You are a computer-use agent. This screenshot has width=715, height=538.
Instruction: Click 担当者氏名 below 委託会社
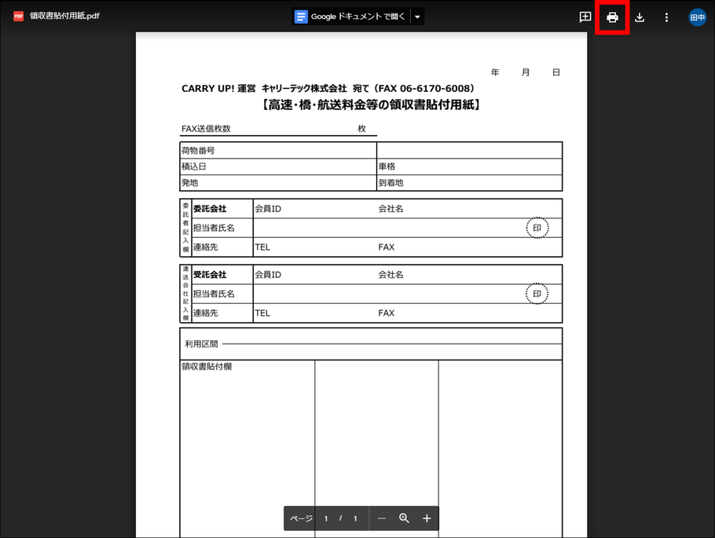point(214,228)
